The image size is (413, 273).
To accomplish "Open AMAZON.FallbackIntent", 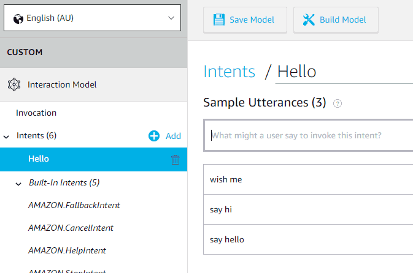I will [x=74, y=205].
